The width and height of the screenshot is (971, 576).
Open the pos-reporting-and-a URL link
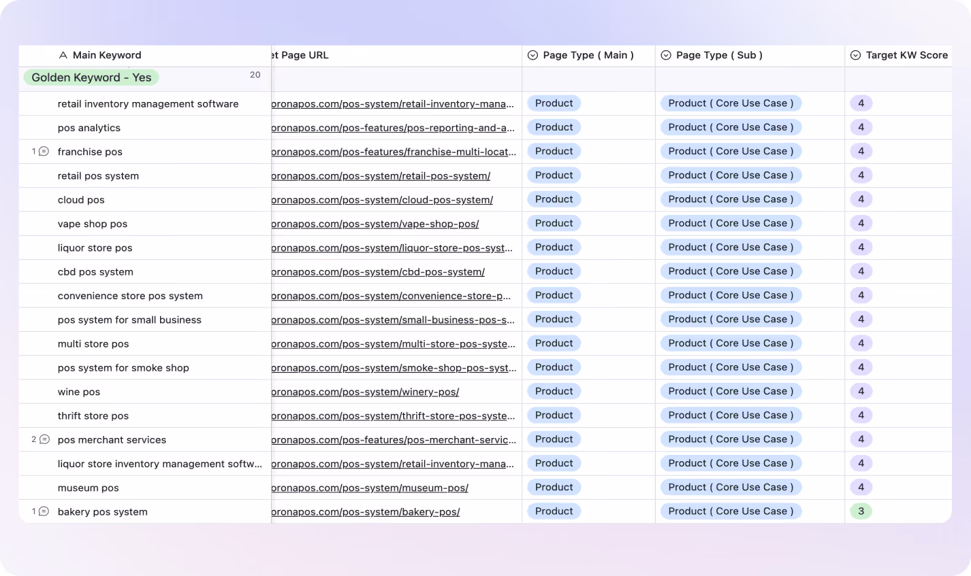pos(393,128)
